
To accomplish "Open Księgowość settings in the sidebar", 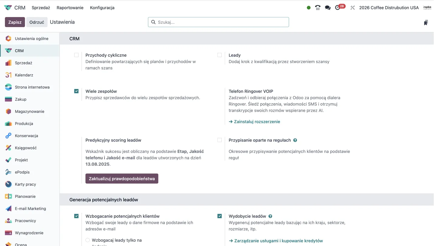I will pyautogui.click(x=30, y=148).
